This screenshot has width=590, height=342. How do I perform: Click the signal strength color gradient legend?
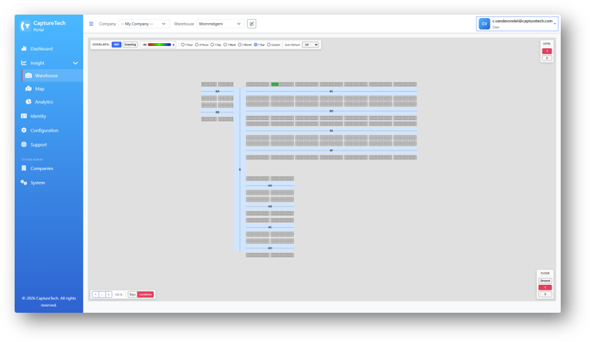(x=160, y=45)
